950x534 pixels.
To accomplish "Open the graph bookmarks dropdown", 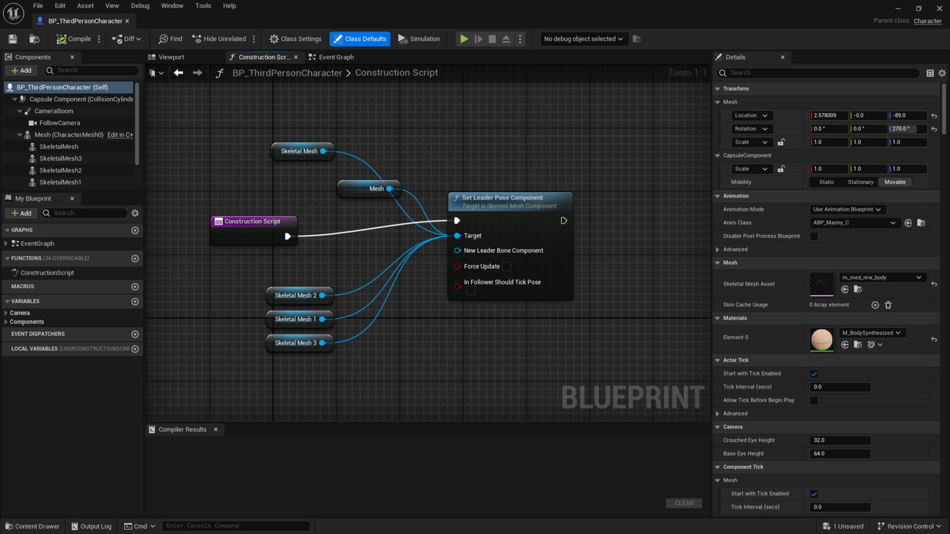I will coord(156,73).
